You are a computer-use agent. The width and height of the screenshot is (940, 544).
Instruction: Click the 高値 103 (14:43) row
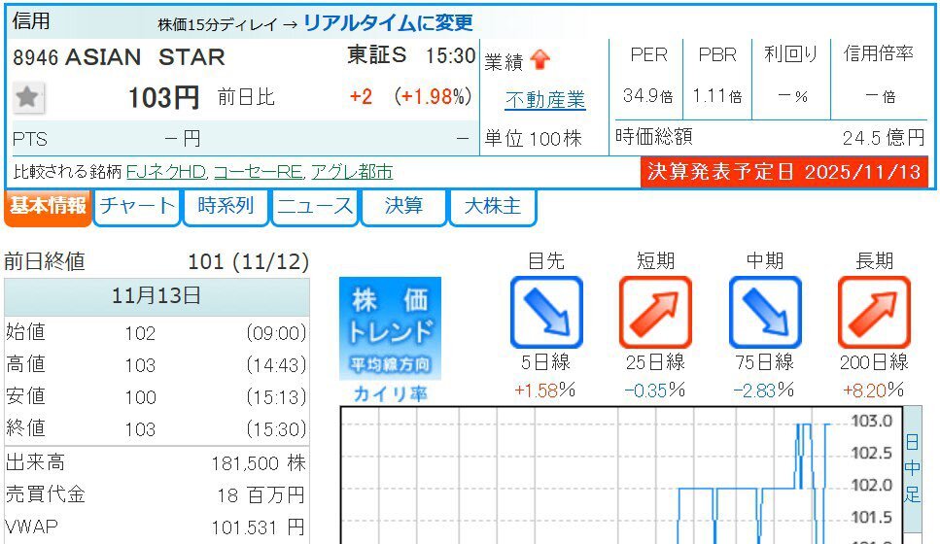(157, 364)
